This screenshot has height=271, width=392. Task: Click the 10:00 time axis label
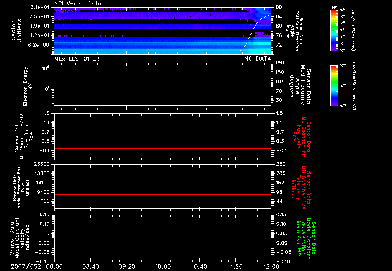163,266
